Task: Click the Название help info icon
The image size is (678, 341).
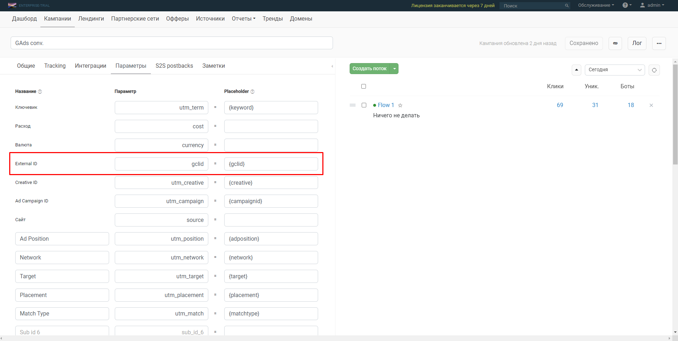Action: pos(40,91)
